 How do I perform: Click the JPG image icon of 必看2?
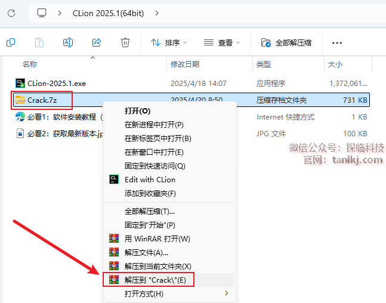pyautogui.click(x=20, y=133)
